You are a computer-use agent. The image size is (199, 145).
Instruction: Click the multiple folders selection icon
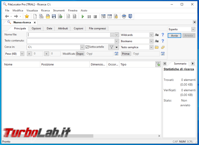click(x=163, y=47)
